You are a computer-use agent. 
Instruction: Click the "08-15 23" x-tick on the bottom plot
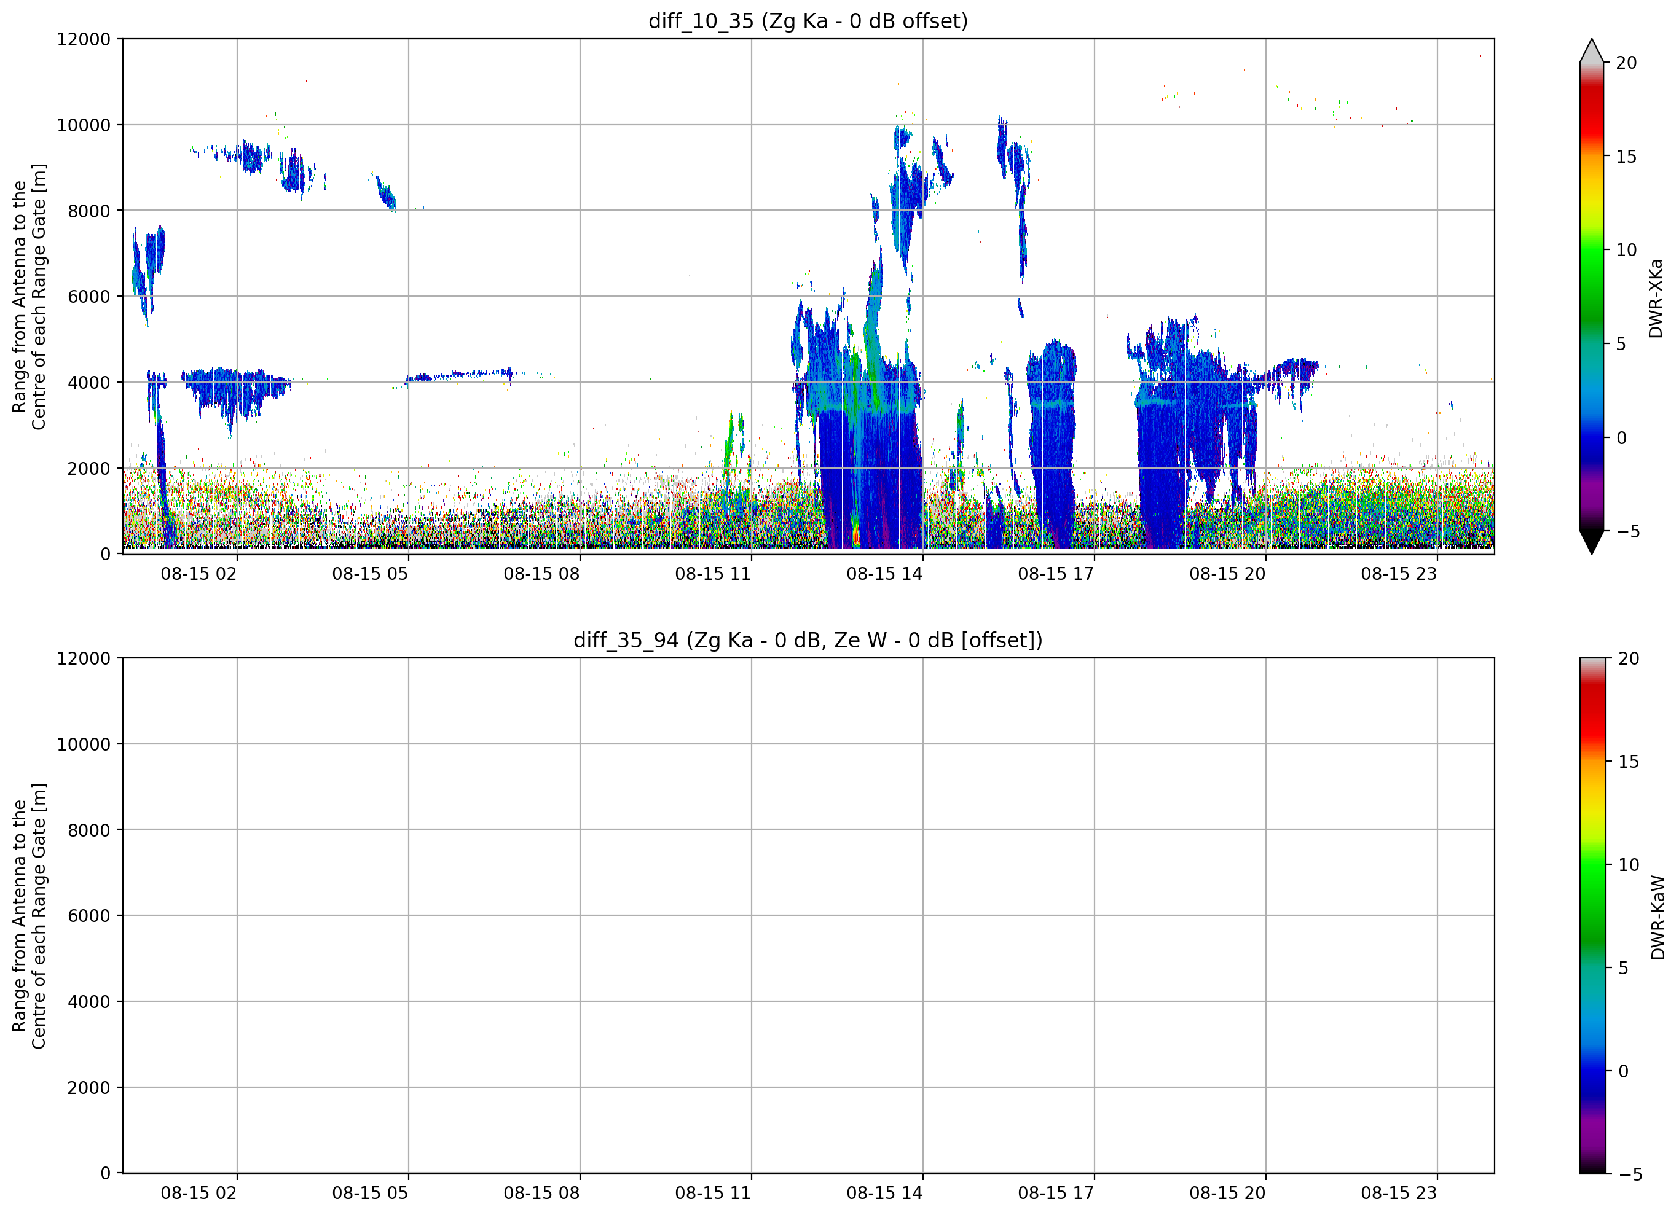[1398, 1194]
